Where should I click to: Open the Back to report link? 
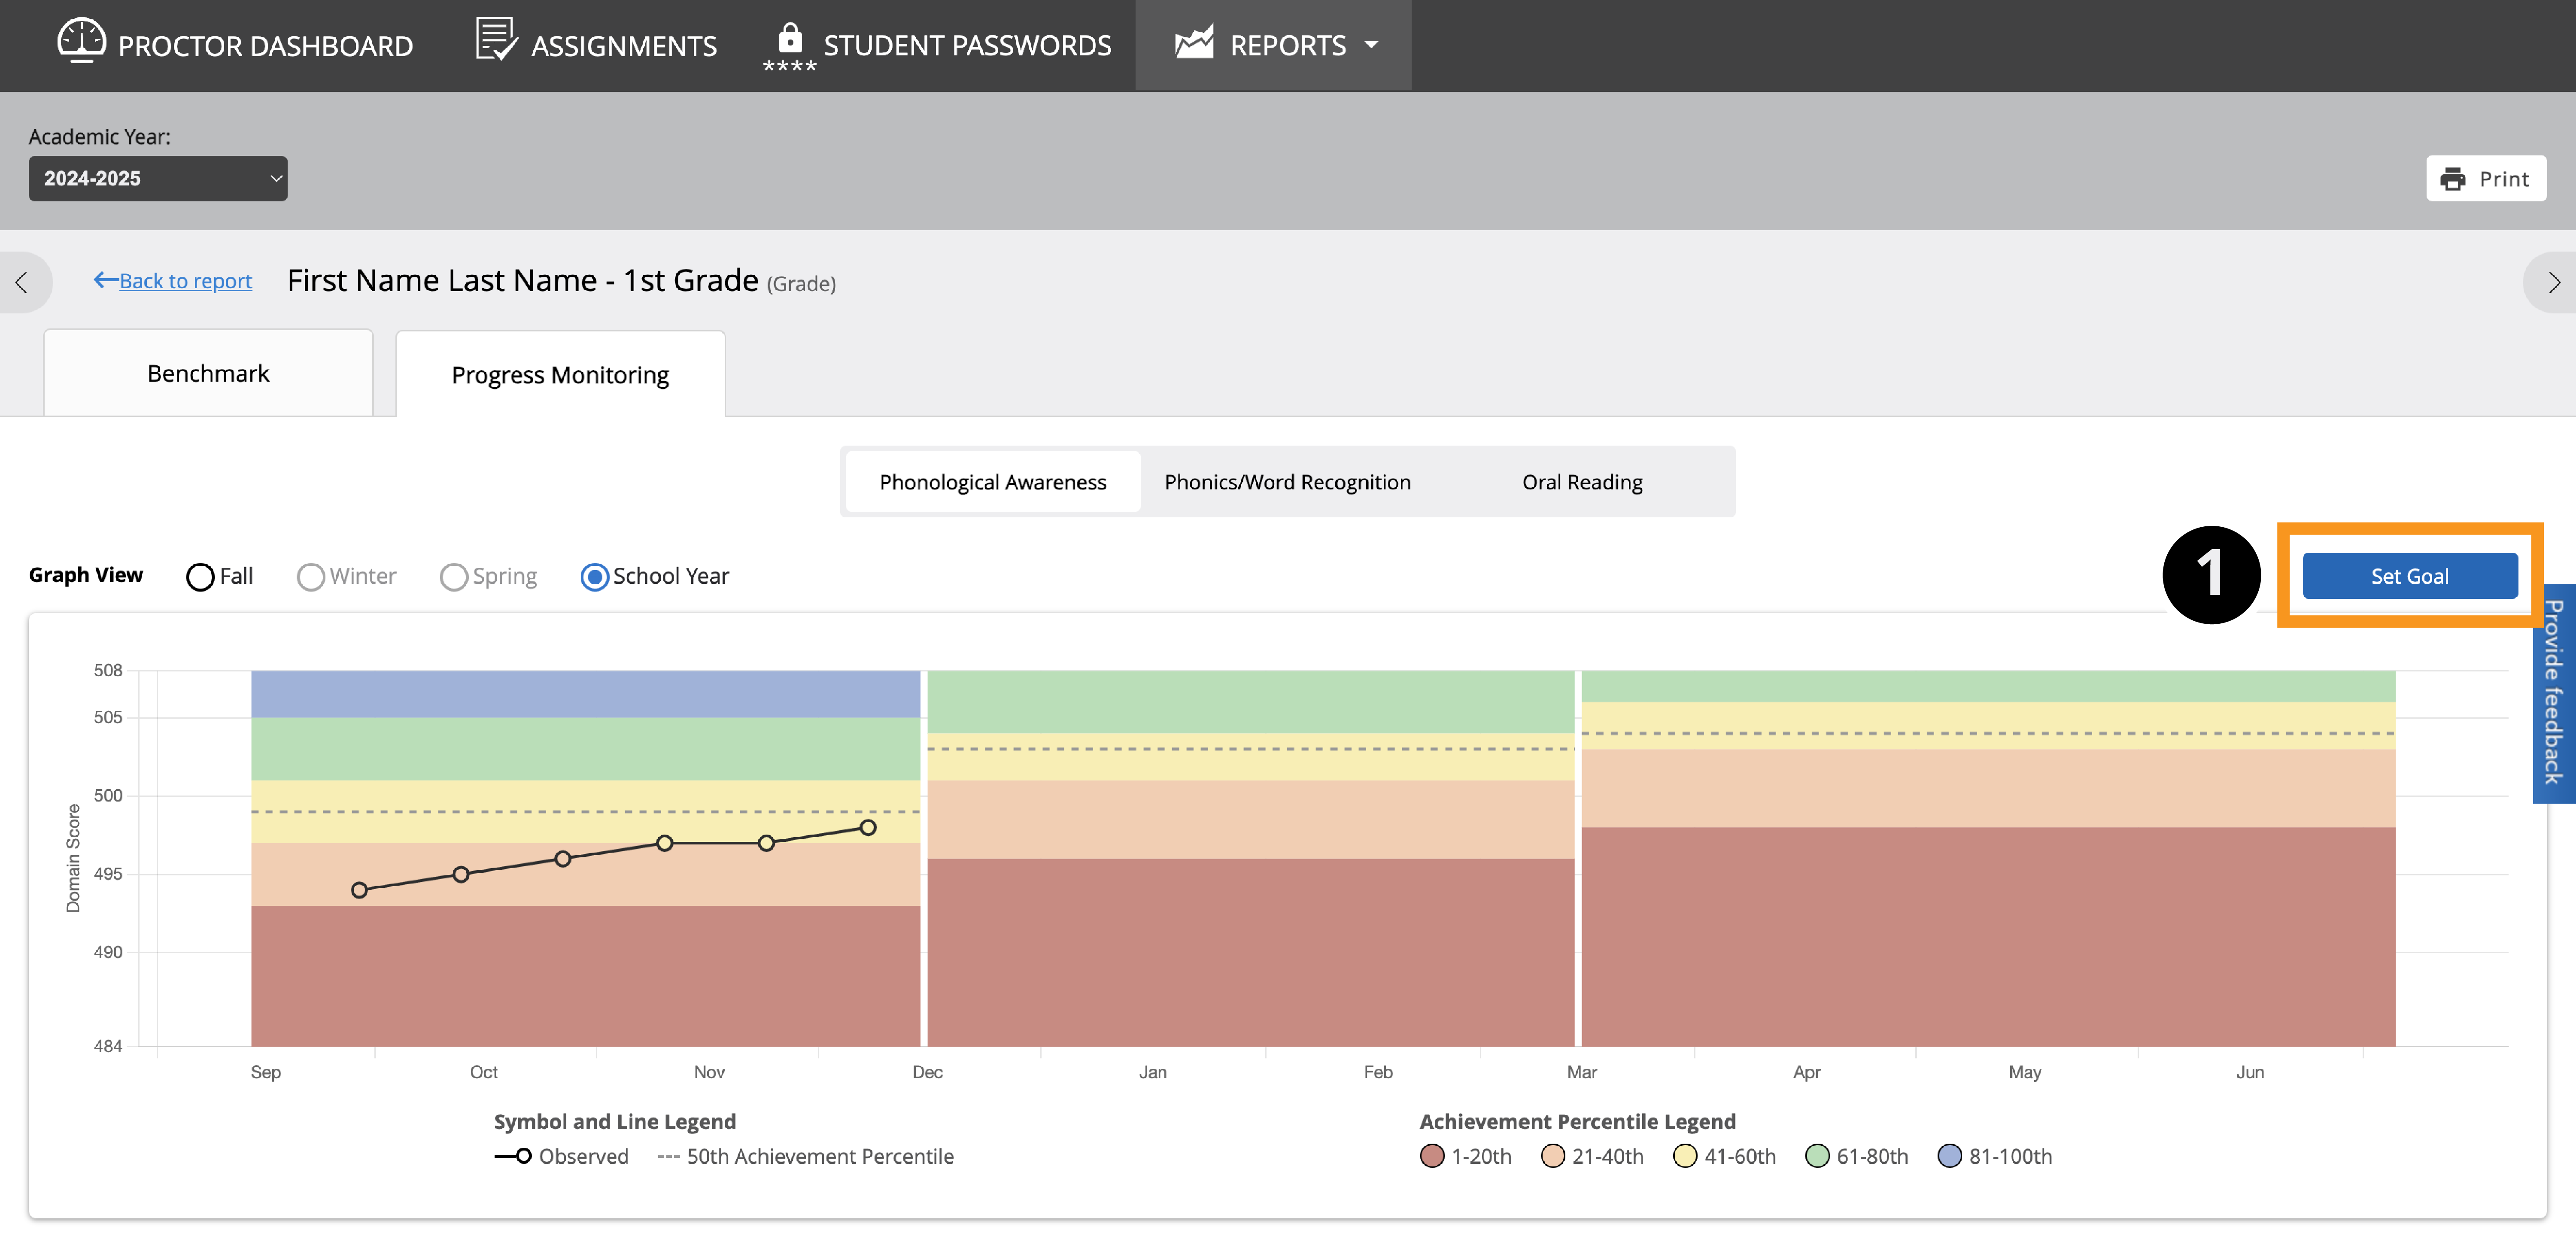point(185,281)
